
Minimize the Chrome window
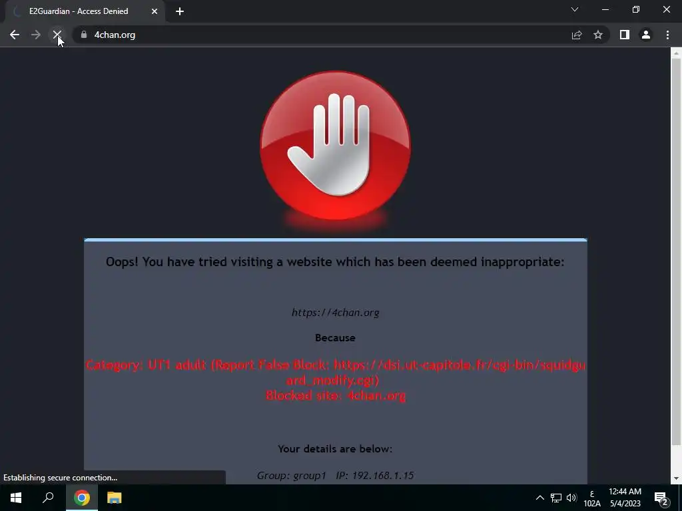605,9
